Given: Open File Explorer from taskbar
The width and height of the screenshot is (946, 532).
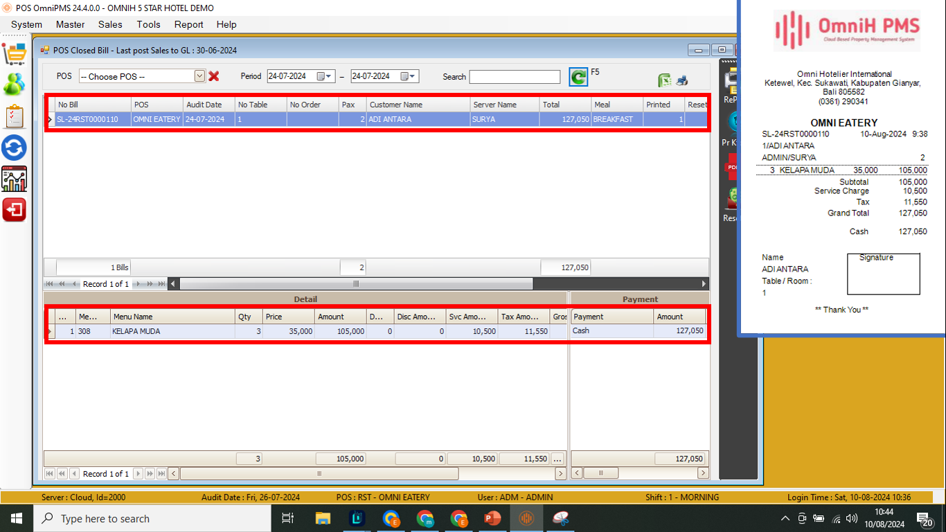Looking at the screenshot, I should [x=323, y=518].
